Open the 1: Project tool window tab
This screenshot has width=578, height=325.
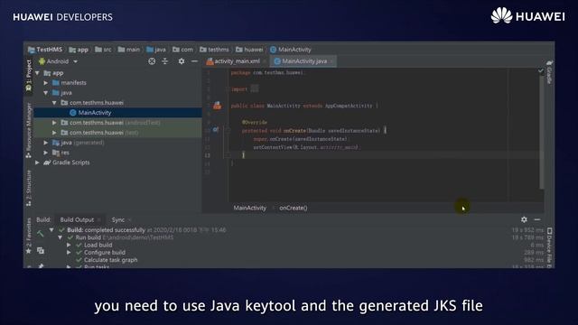[28, 76]
